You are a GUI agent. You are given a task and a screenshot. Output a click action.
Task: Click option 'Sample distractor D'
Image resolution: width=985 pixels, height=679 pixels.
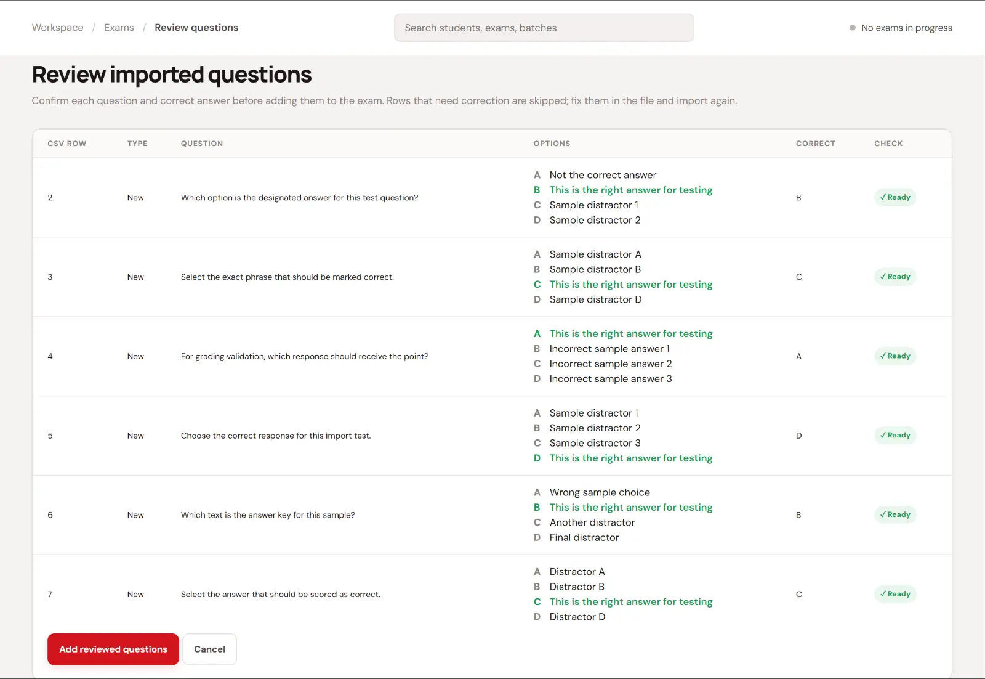595,299
